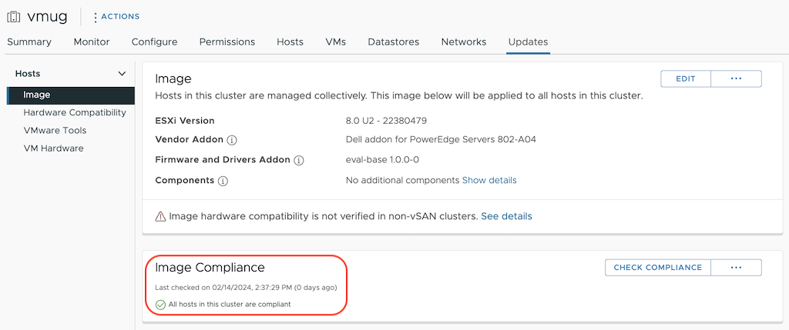Click the hardware compatibility warning triangle icon

tap(160, 216)
